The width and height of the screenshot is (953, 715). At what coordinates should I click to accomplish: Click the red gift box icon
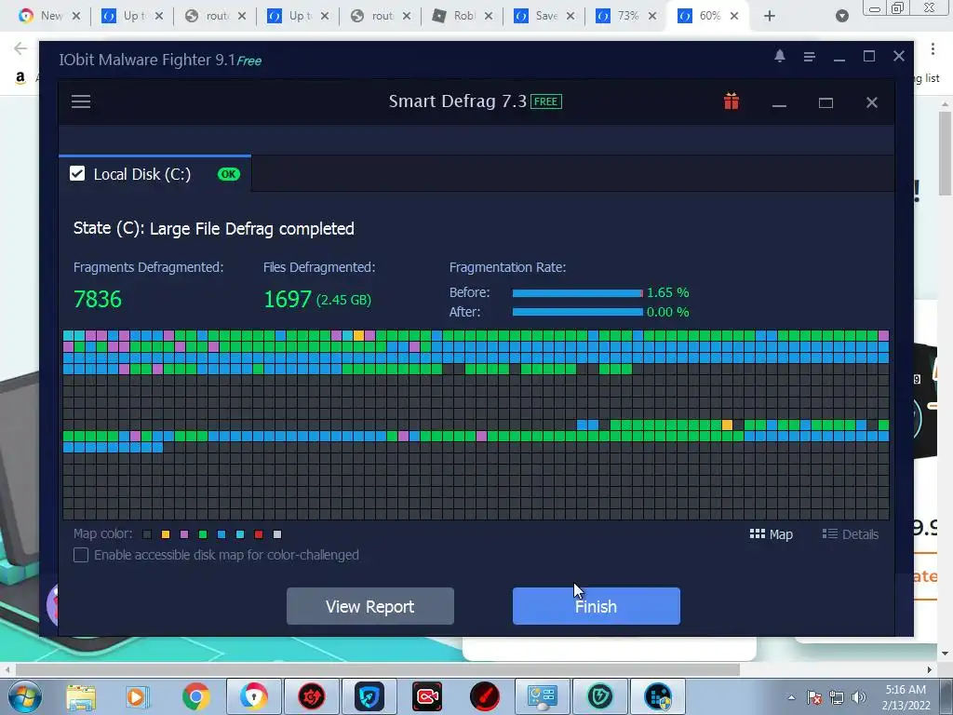point(732,101)
